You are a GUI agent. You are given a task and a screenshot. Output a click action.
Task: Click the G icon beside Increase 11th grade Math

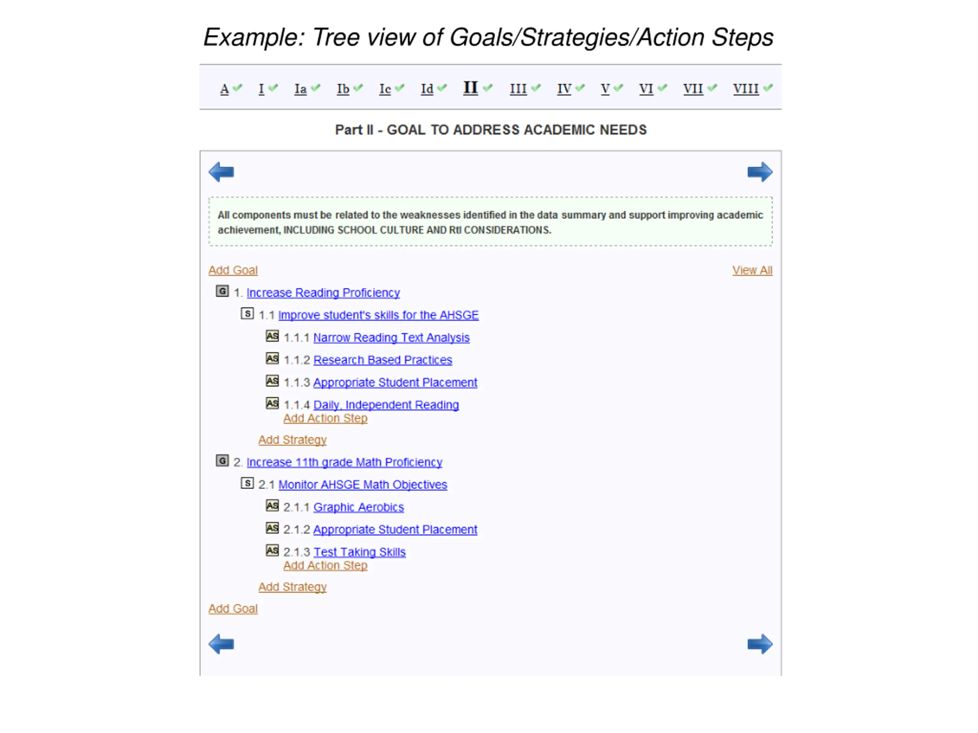point(222,461)
